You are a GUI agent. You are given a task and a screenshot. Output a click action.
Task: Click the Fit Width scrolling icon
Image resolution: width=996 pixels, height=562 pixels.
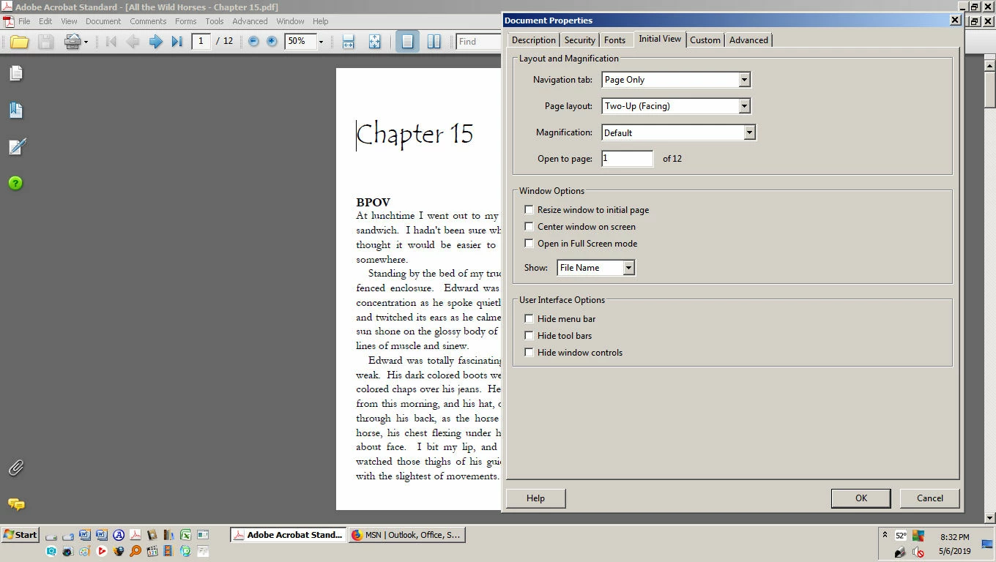pyautogui.click(x=349, y=42)
